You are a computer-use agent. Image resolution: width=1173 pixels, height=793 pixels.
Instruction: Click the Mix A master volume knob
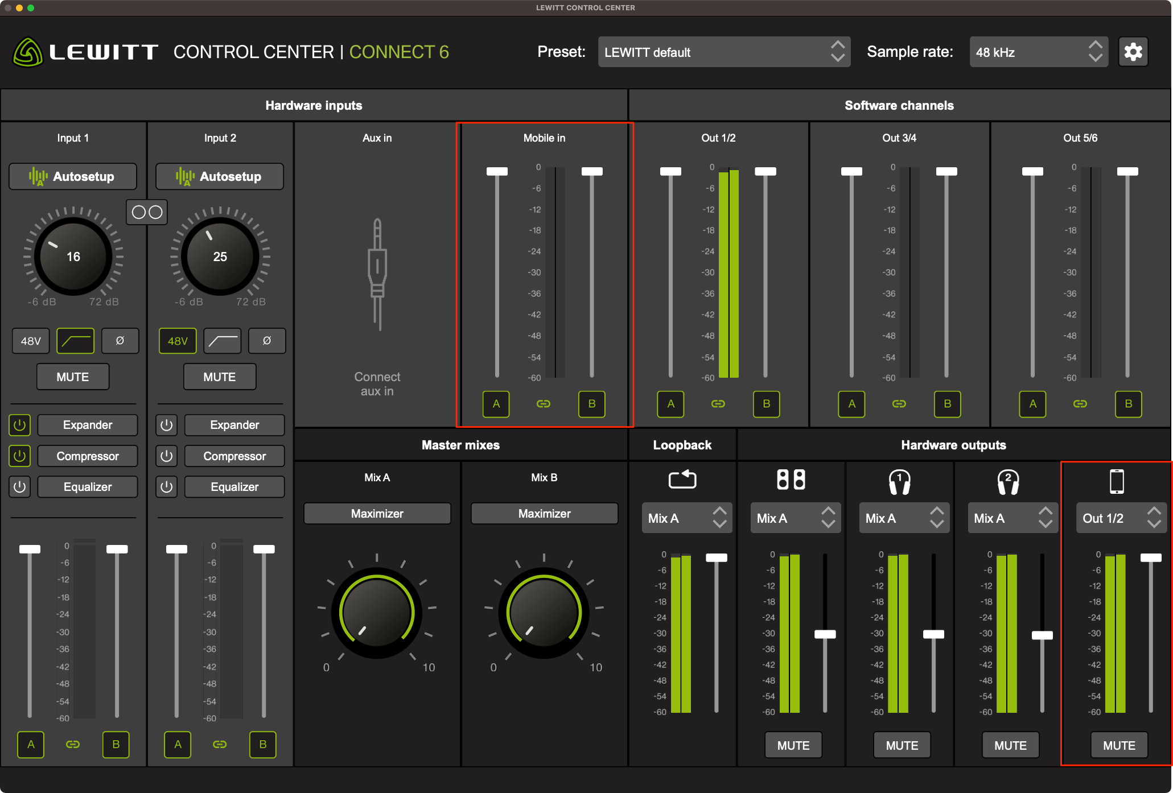tap(377, 613)
